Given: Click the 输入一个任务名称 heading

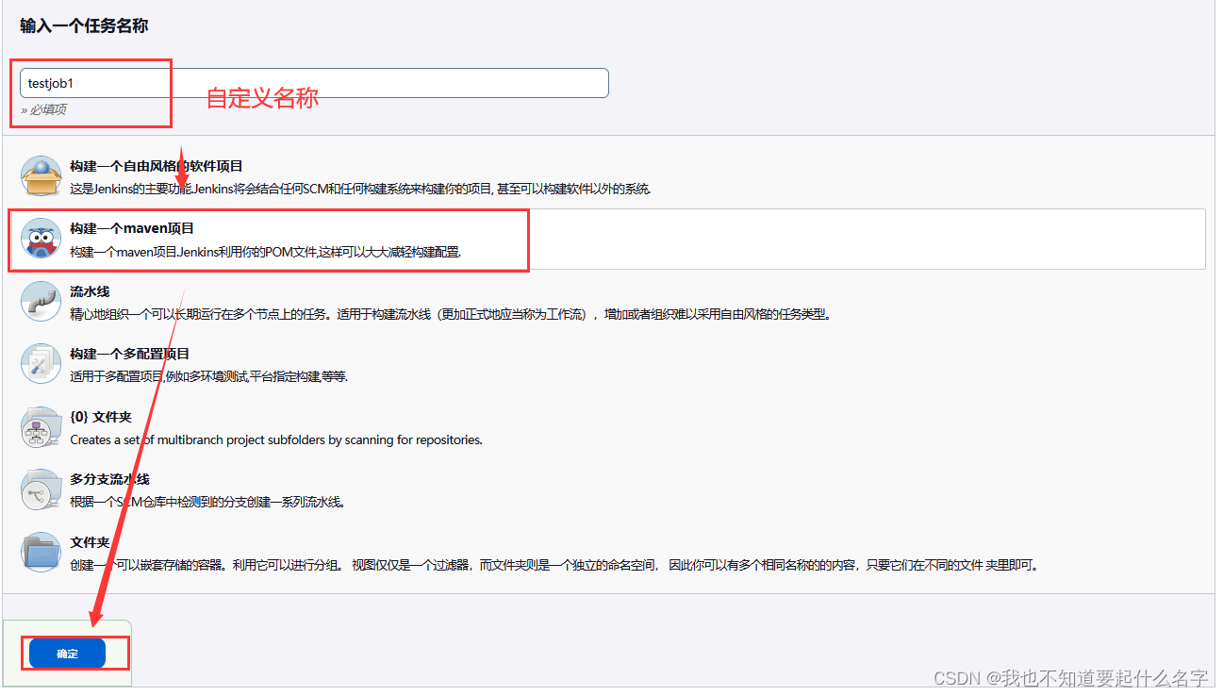Looking at the screenshot, I should click(x=84, y=25).
